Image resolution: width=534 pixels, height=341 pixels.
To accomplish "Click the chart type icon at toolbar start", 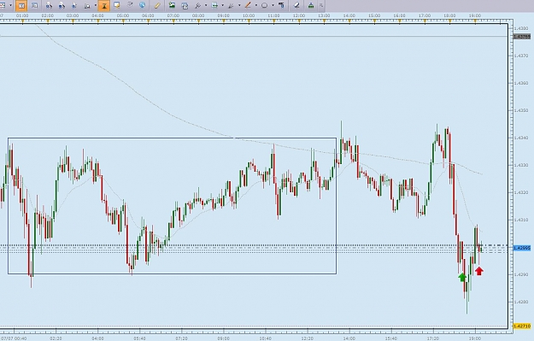I will [x=3, y=5].
